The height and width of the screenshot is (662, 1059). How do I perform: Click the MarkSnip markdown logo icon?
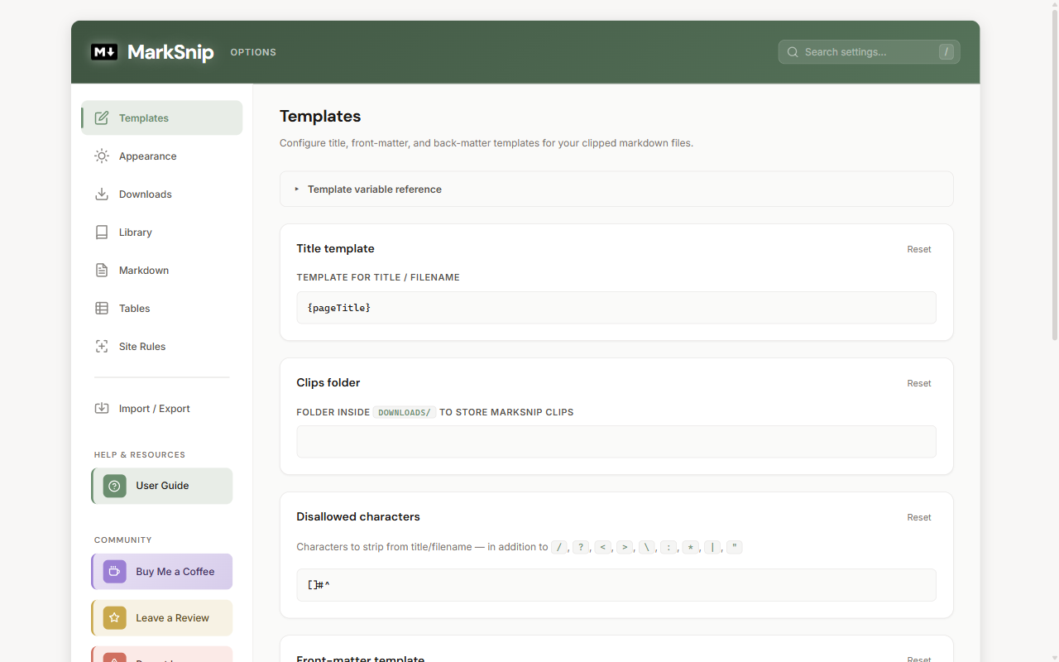pyautogui.click(x=104, y=52)
